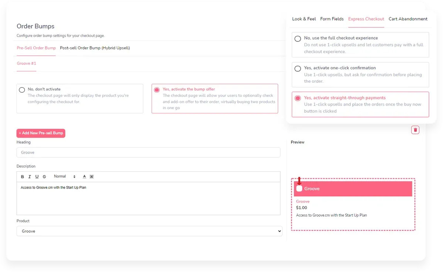Switch to Post-sell Order Bump tab
Viewport: 443px width, 272px height.
(95, 48)
